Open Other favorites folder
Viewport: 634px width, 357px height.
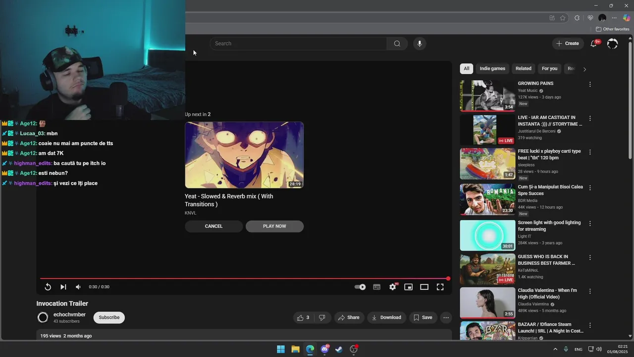(612, 29)
